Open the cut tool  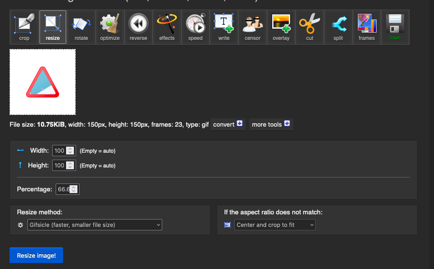(x=310, y=27)
